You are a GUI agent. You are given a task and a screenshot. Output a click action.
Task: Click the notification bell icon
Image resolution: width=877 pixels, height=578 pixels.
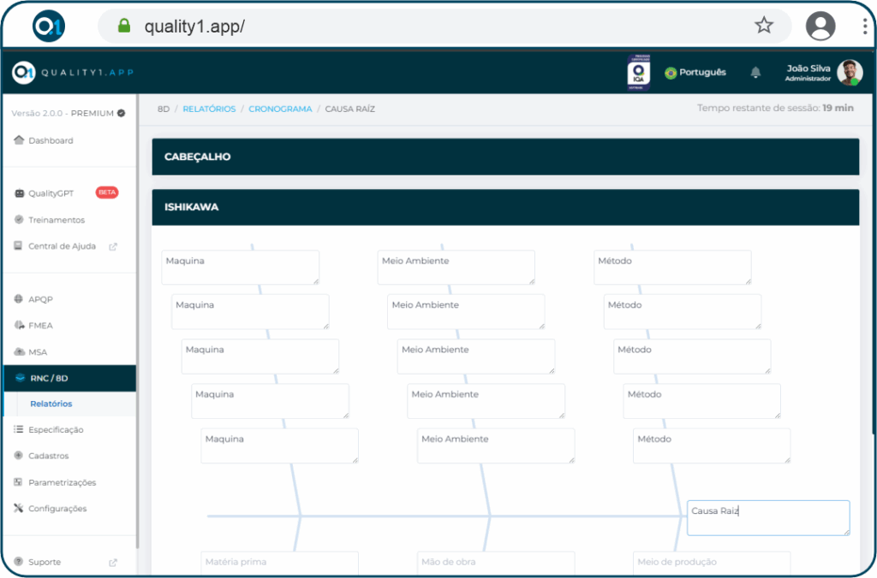[x=755, y=73]
